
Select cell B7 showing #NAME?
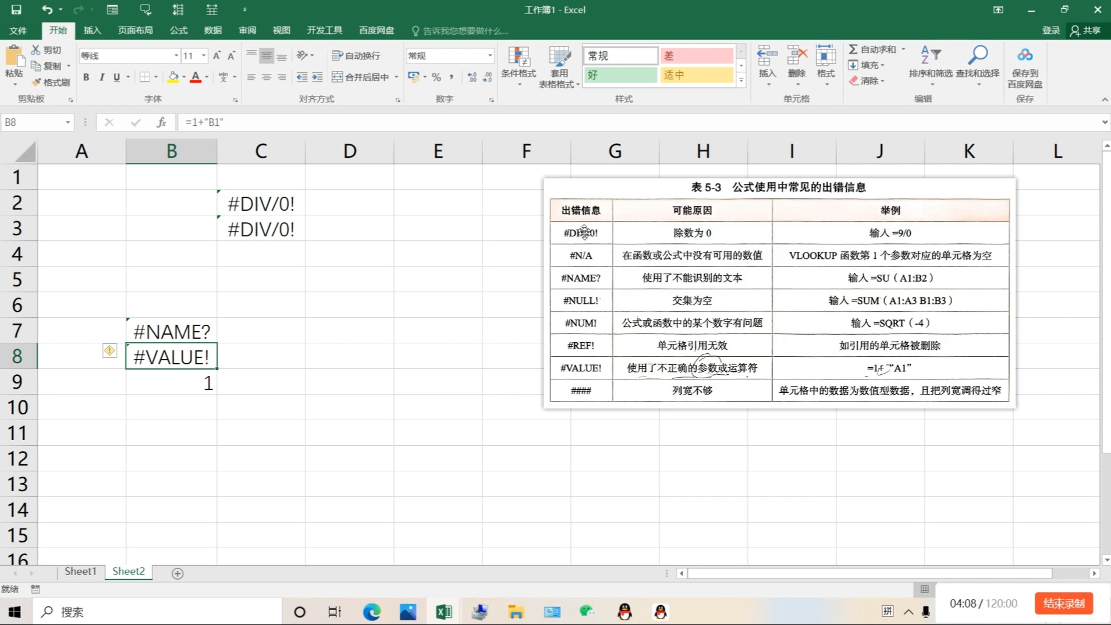click(172, 331)
